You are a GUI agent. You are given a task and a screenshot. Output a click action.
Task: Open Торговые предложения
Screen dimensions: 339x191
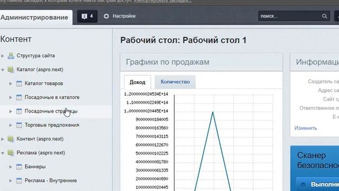(52, 125)
